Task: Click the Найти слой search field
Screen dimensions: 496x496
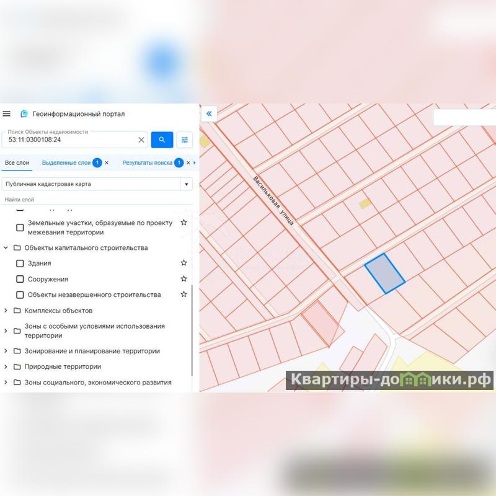Action: click(97, 200)
